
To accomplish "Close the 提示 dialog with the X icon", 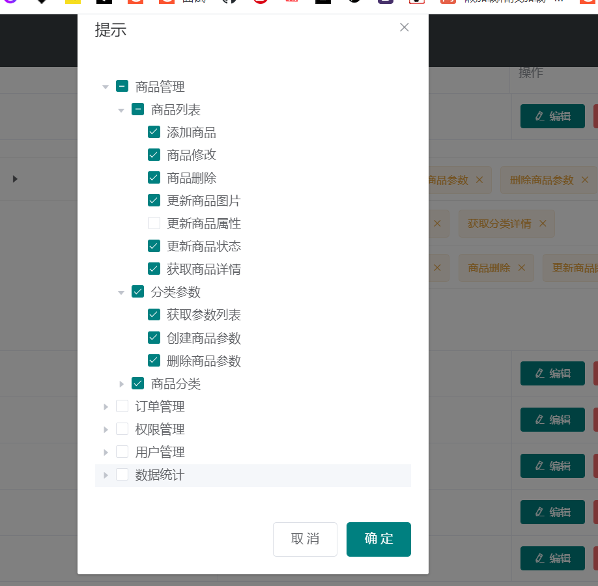I will [405, 27].
